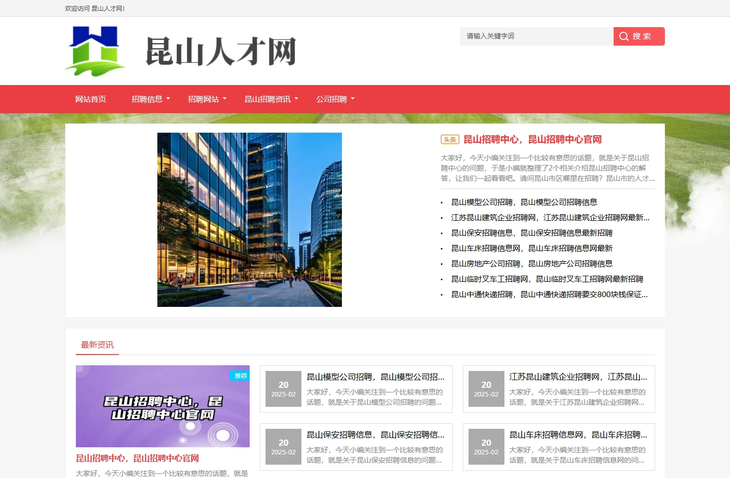This screenshot has width=730, height=478.
Task: Open list link 昆山中通快递招聘
Action: tap(549, 295)
